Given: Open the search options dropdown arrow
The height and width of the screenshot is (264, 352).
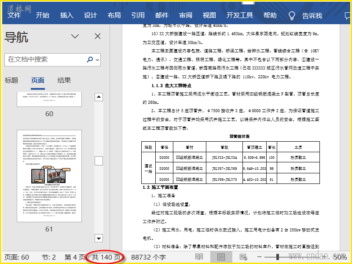Looking at the screenshot, I should (97, 60).
